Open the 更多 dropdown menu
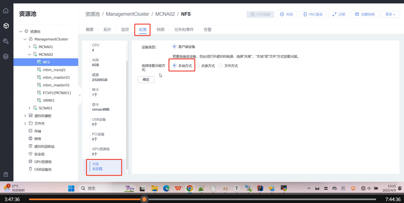The image size is (404, 203). pyautogui.click(x=390, y=14)
